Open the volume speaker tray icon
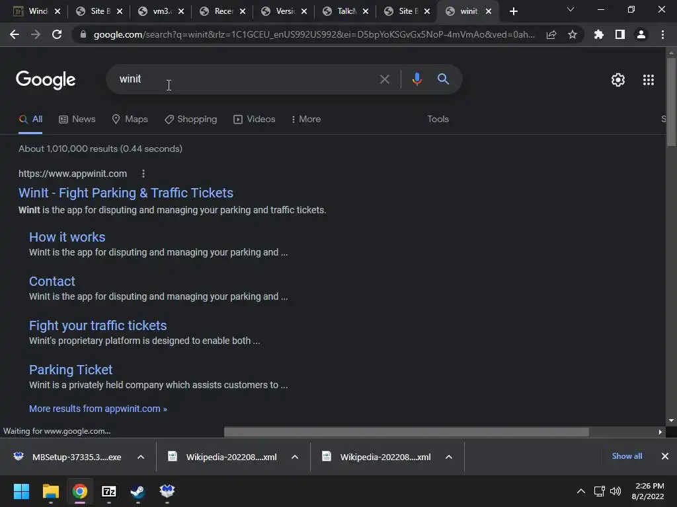677x507 pixels. point(616,491)
